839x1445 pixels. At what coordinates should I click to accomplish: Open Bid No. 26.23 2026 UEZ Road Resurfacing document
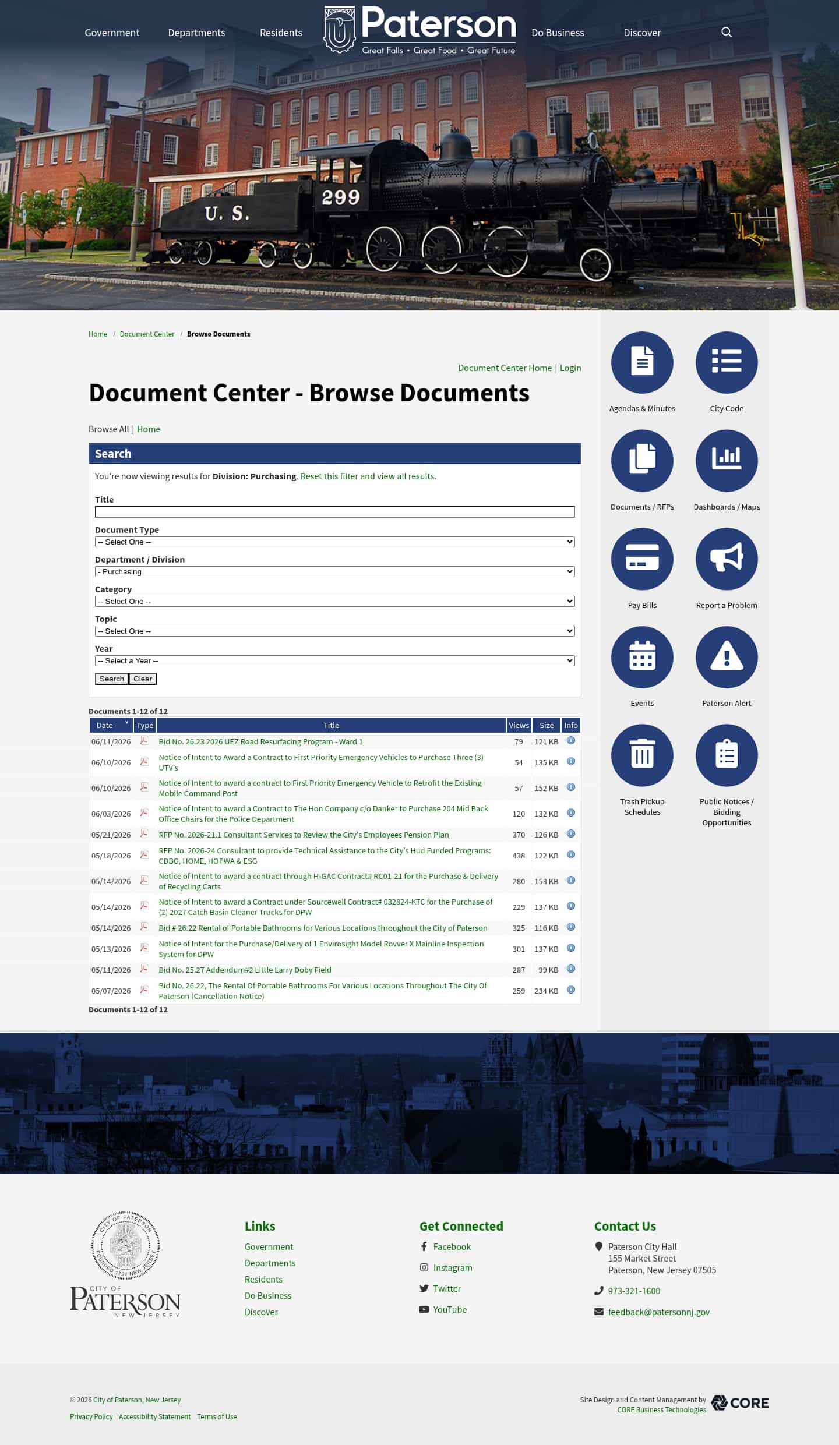pyautogui.click(x=260, y=741)
